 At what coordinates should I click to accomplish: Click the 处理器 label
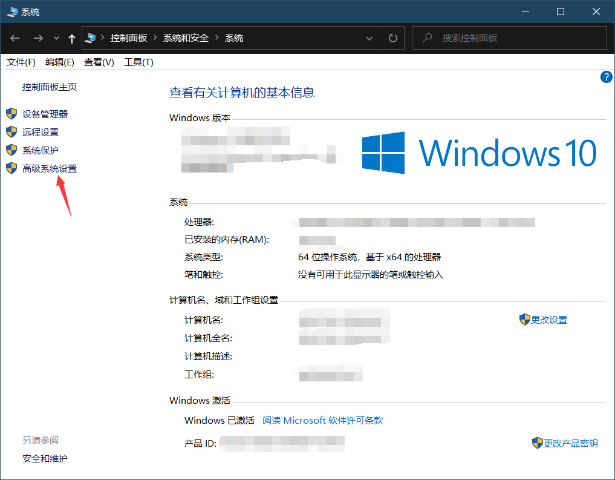coord(199,222)
